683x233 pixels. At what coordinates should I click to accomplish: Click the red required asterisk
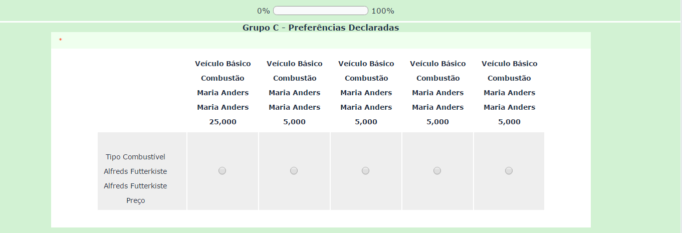[61, 40]
